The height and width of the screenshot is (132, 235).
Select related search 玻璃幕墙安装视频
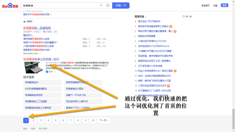[x=42, y=95]
